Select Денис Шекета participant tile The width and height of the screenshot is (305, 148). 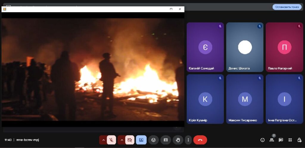tap(245, 47)
